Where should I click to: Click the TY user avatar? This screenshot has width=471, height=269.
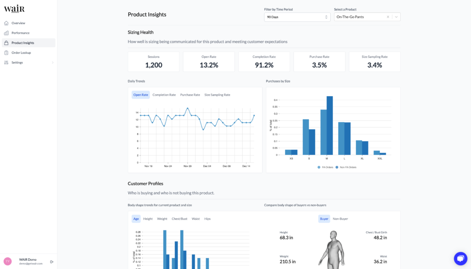(7, 262)
